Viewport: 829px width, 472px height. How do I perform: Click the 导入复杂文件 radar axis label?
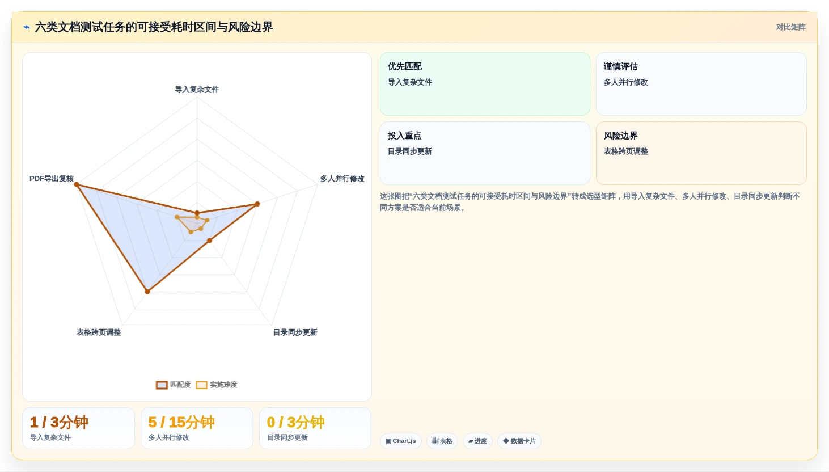(x=197, y=90)
